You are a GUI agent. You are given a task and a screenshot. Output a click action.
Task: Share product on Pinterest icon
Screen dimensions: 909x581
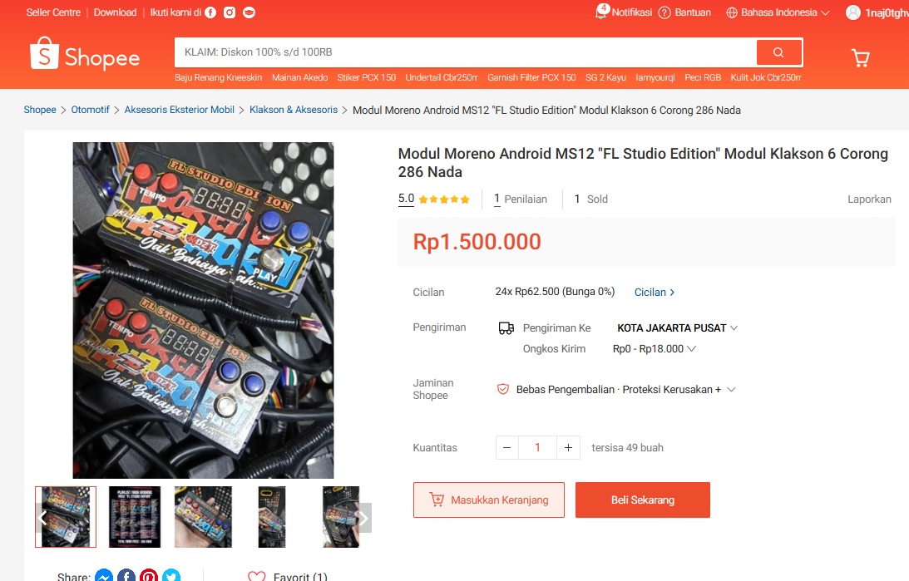148,576
